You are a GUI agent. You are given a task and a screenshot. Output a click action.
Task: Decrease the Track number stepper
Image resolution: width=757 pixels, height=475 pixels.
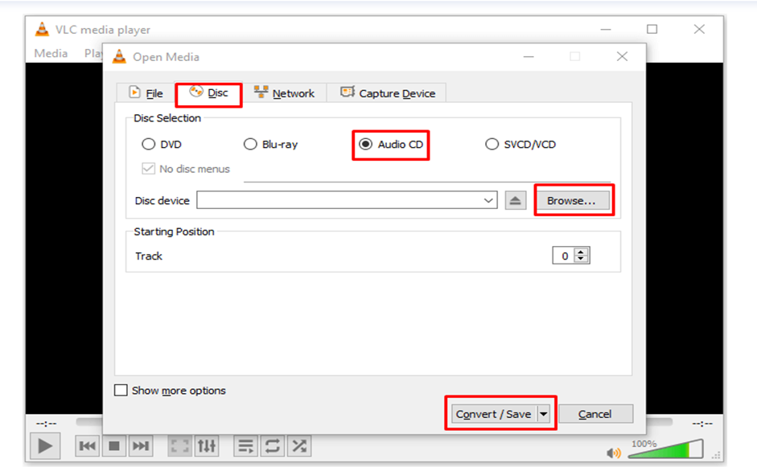(582, 260)
